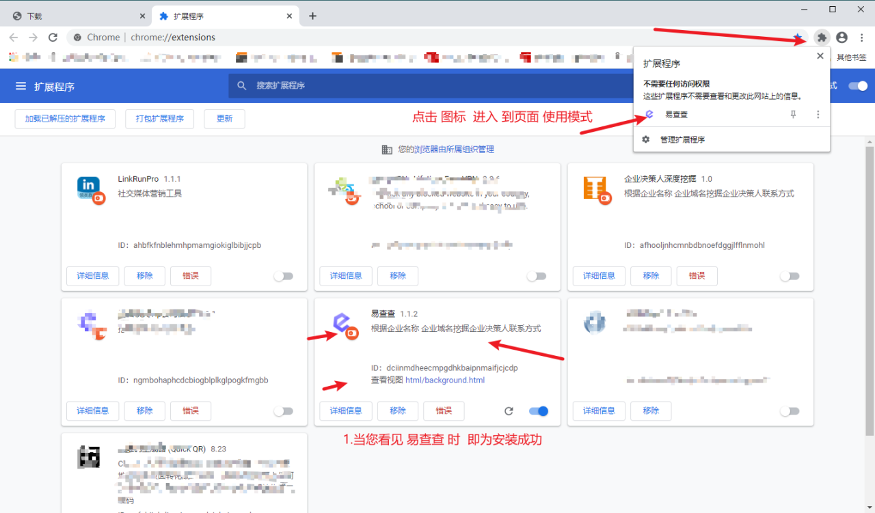Viewport: 875px width, 513px height.
Task: Disable the 易查查 extension toggle
Action: (539, 411)
